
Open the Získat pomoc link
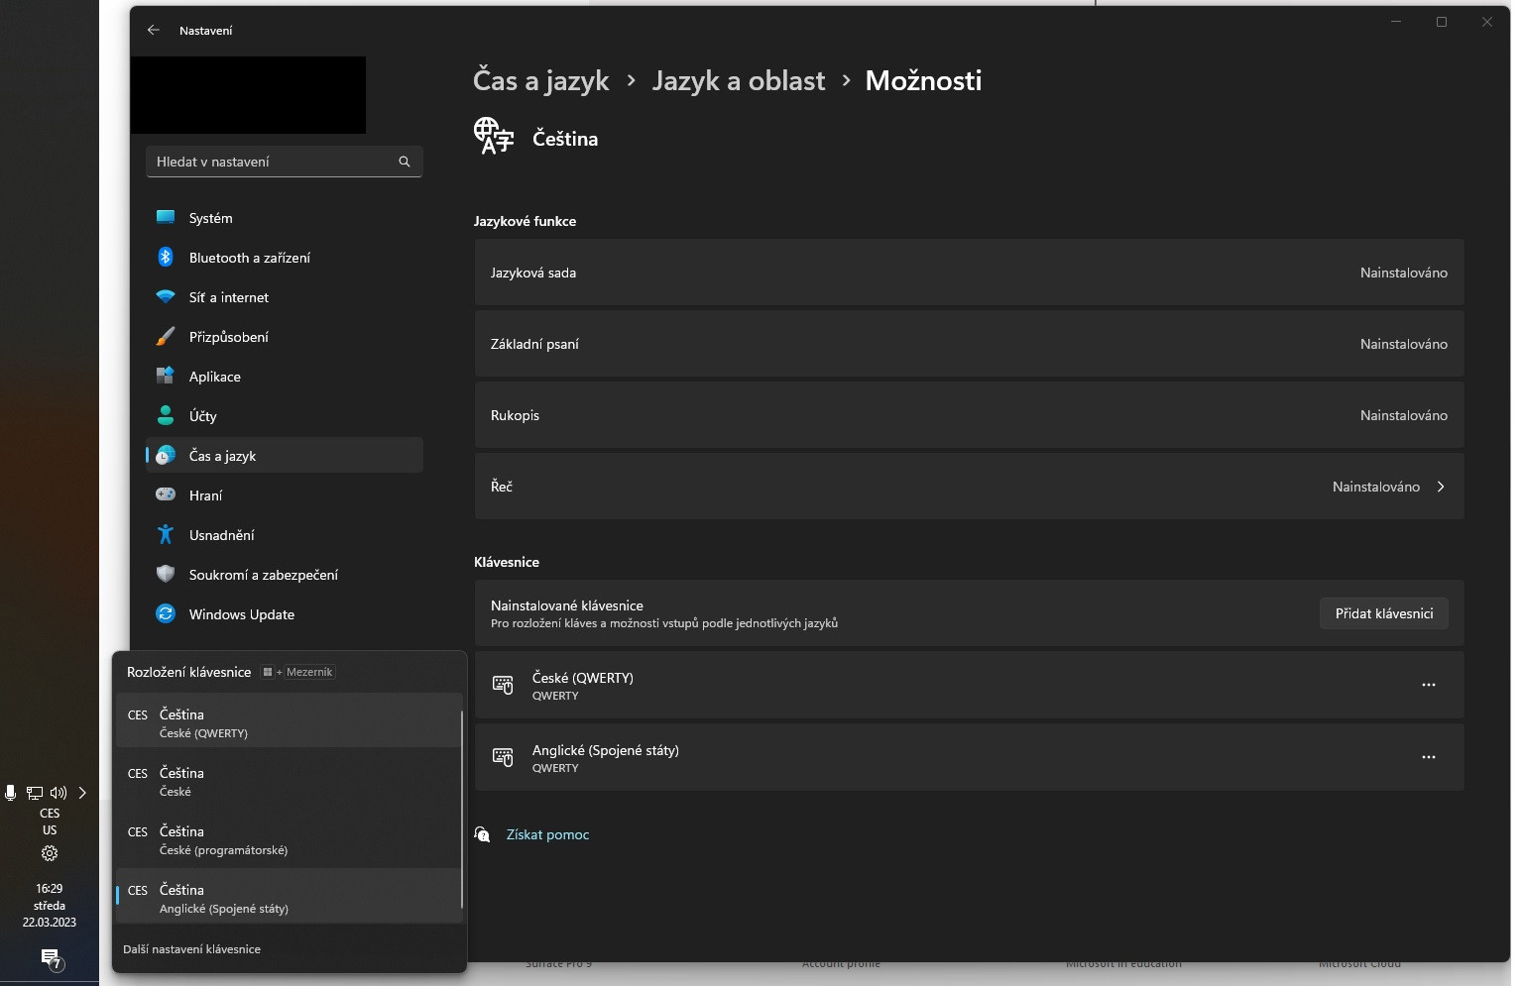[547, 834]
